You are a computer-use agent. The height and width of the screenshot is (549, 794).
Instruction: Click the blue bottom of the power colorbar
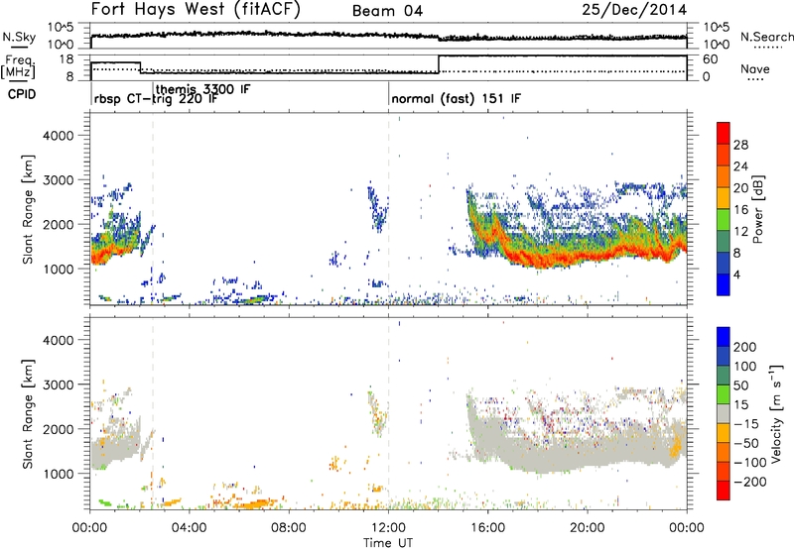(724, 284)
